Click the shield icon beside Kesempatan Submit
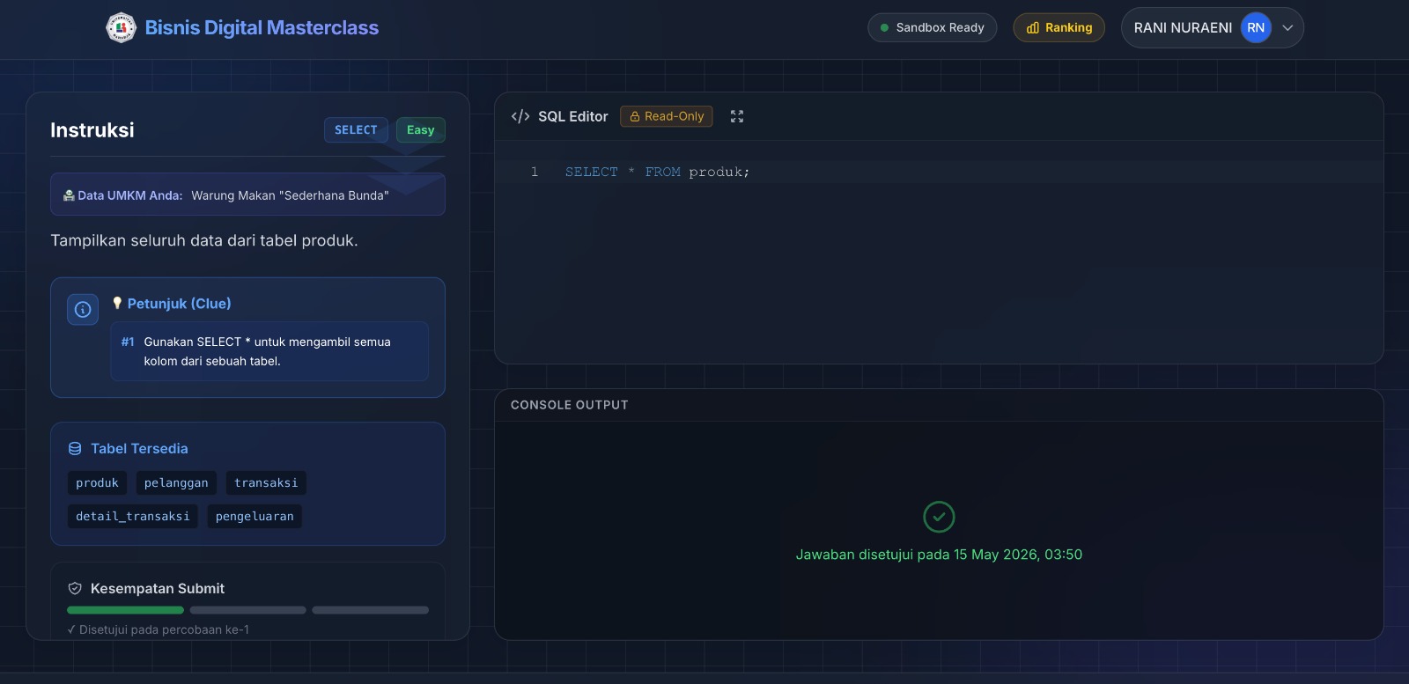1409x684 pixels. tap(75, 588)
